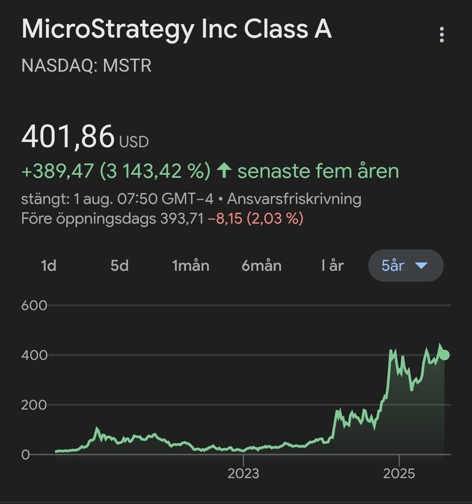Expand the 5år dropdown arrow
Viewport: 472px width, 504px height.
421,265
